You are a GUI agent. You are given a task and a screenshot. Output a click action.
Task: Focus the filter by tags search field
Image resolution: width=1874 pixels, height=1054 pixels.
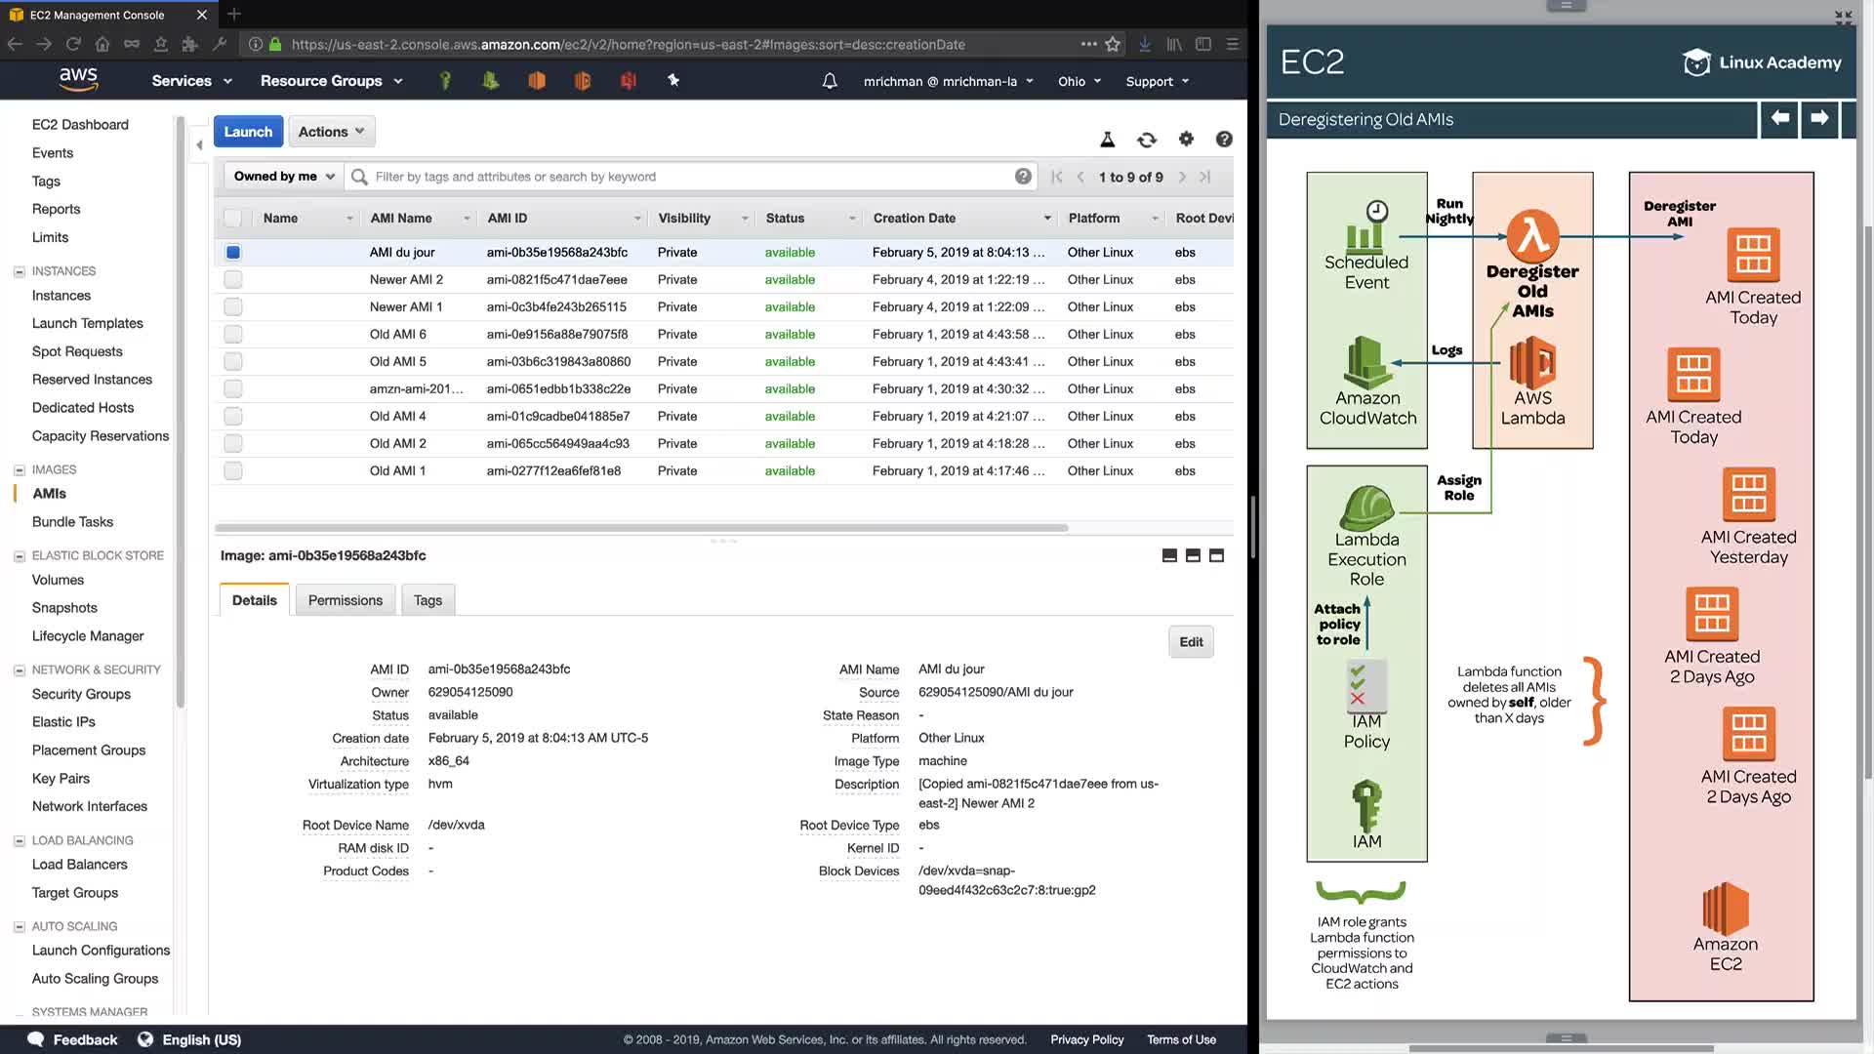683,177
